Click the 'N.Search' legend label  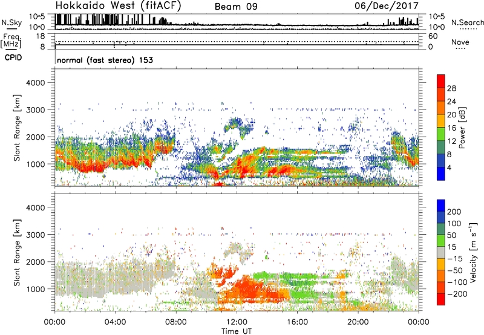467,22
